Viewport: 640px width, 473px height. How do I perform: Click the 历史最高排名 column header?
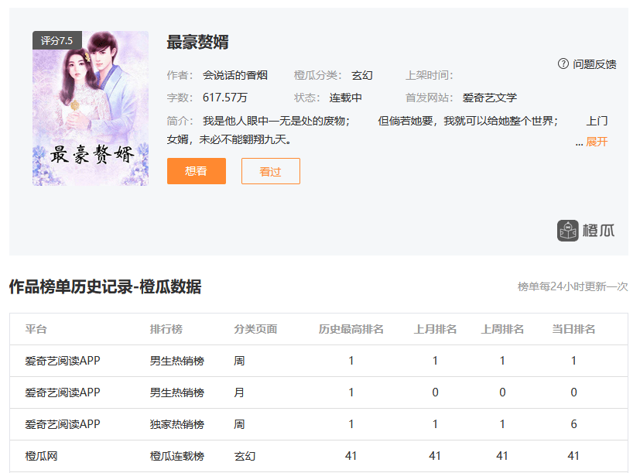coord(351,329)
